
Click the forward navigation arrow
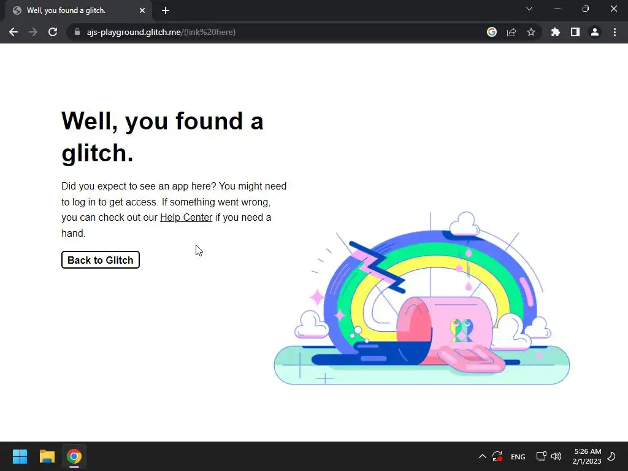tap(33, 32)
